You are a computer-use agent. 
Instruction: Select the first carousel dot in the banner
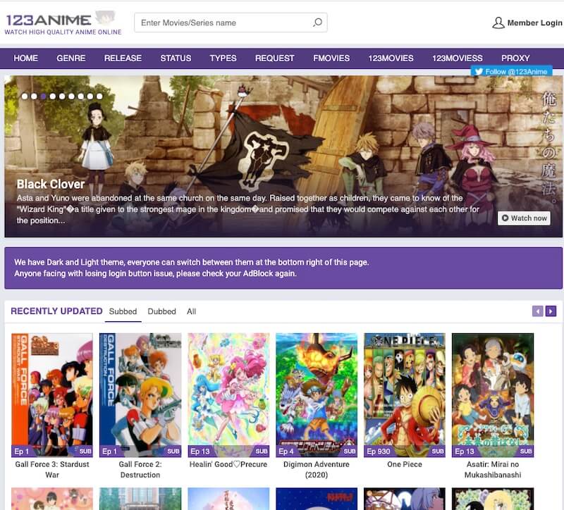25,97
